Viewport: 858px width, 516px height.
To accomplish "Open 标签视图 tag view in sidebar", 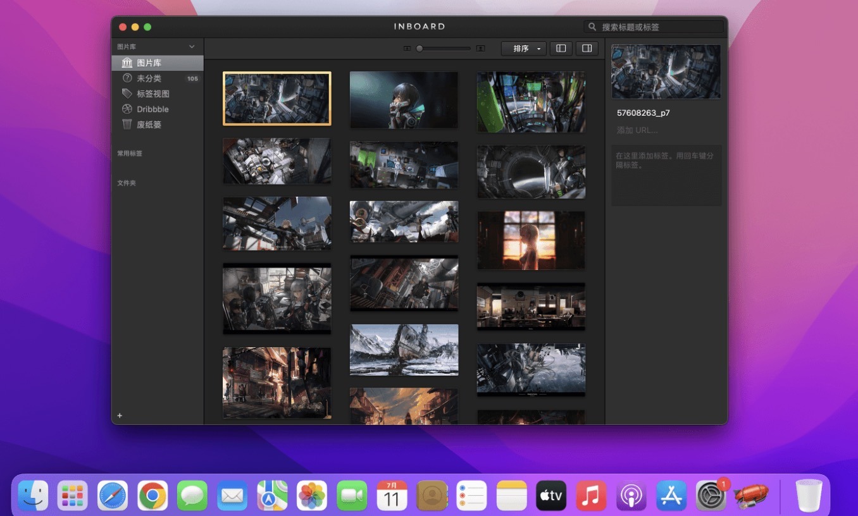I will click(152, 94).
